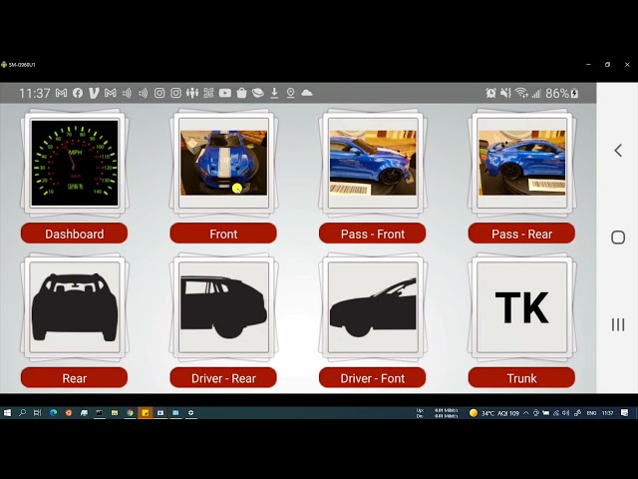Click the red Pass - Rear button
The width and height of the screenshot is (638, 479).
coord(521,234)
